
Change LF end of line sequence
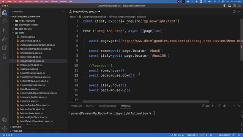pos(211,135)
